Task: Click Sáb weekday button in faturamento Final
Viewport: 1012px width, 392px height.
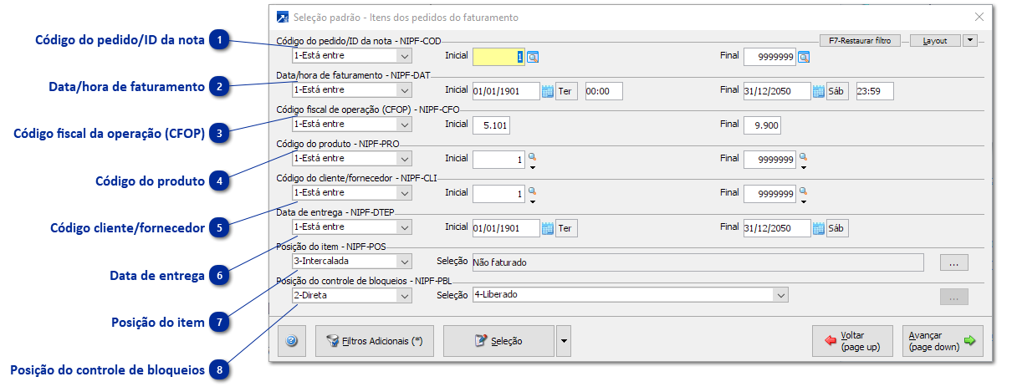Action: coord(837,90)
